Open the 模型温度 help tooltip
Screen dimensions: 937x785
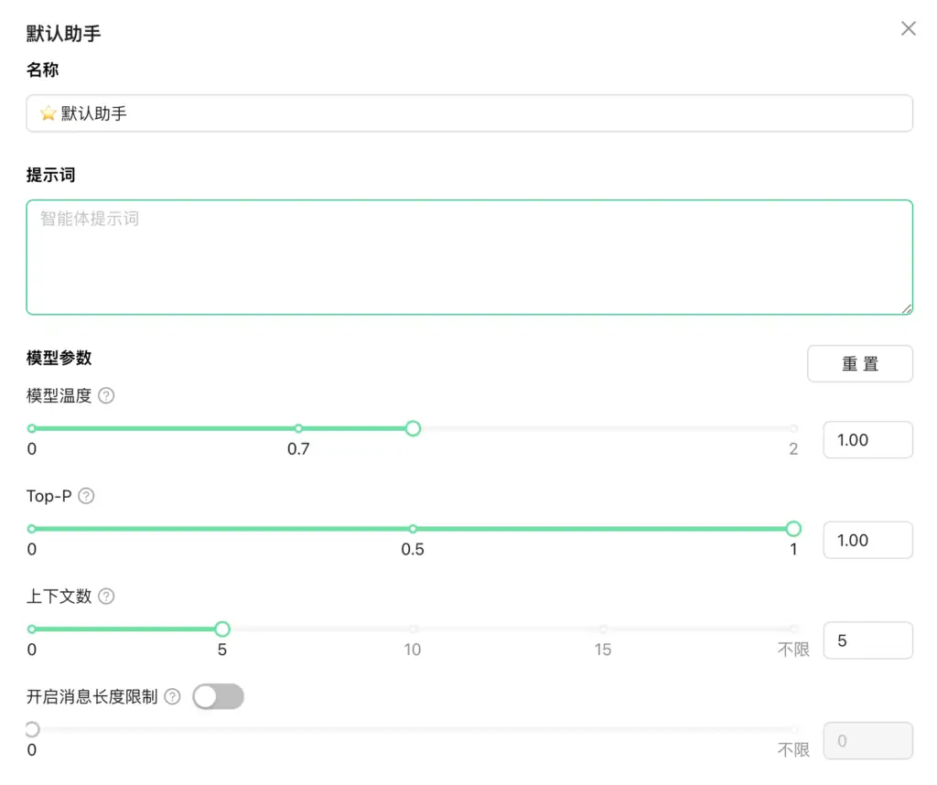(x=107, y=396)
